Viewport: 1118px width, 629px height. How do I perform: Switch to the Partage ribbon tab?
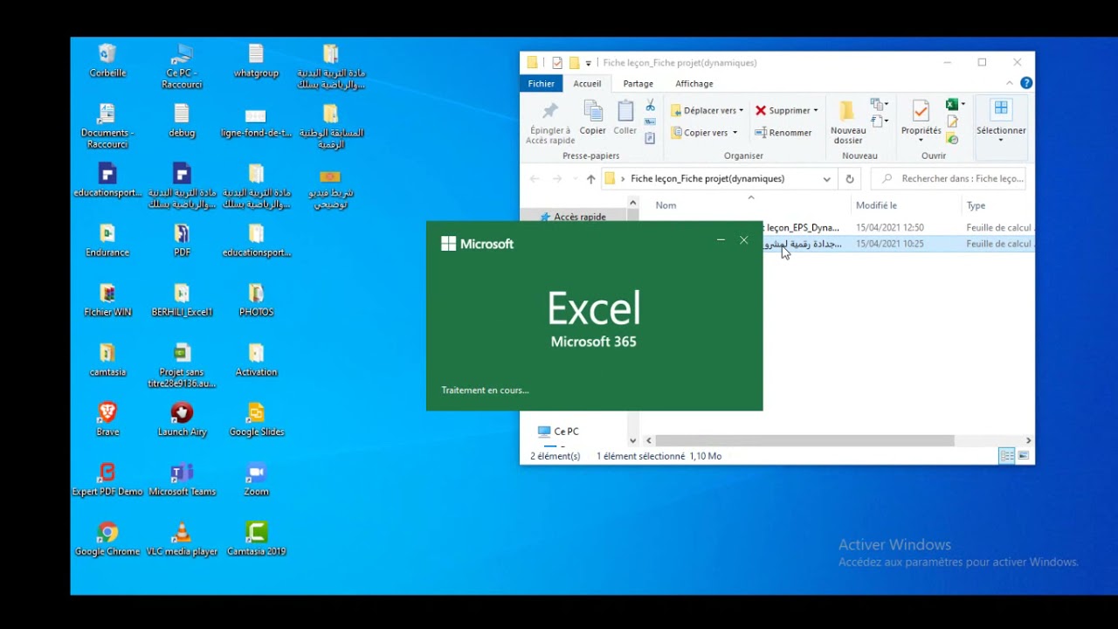coord(638,84)
